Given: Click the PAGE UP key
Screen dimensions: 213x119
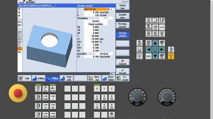Looking at the screenshot, I should (x=162, y=43).
